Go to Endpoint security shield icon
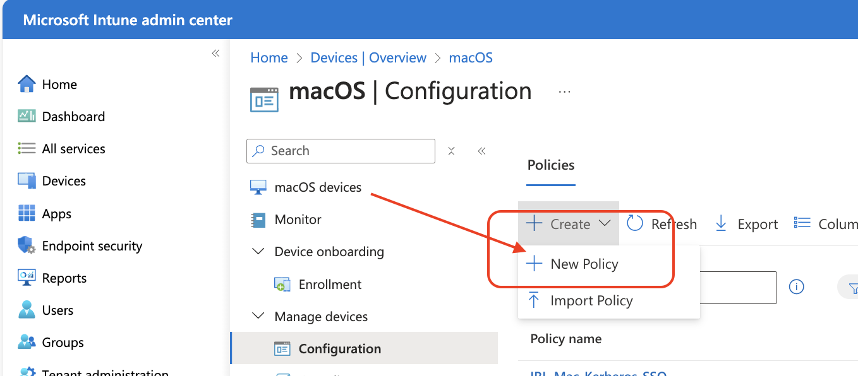Screen dimensions: 858x376 point(27,245)
